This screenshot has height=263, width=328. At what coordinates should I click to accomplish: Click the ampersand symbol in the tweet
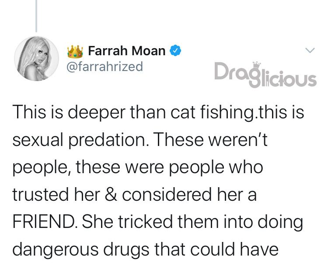click(111, 194)
